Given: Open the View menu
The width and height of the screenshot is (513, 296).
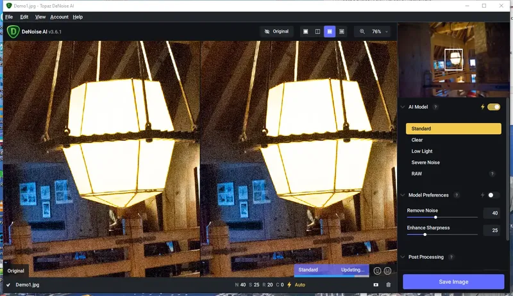Looking at the screenshot, I should [40, 17].
